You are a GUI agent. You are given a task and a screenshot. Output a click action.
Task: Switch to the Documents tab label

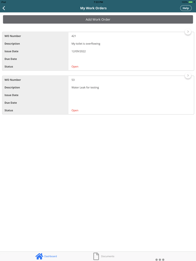[108, 256]
